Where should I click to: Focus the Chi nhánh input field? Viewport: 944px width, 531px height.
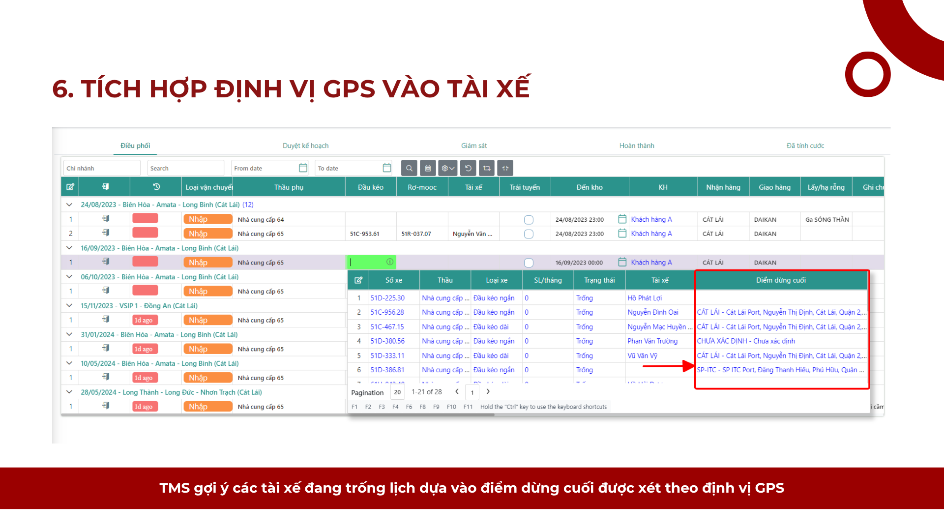pos(102,168)
